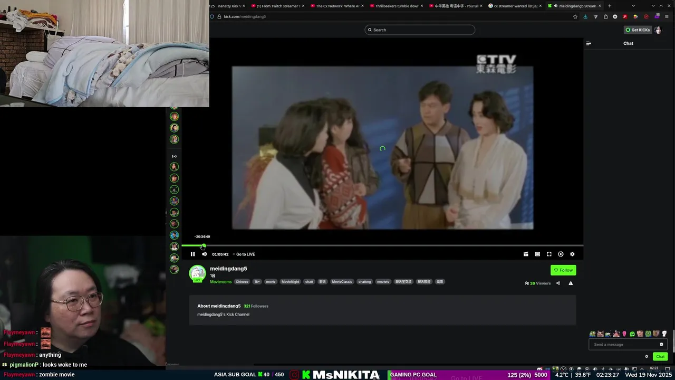The image size is (675, 380).
Task: Bookmark this page with star icon
Action: [x=575, y=16]
